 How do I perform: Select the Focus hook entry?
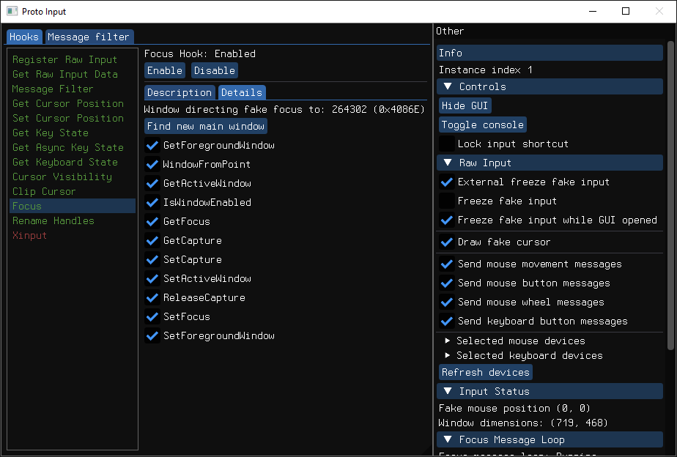pos(73,206)
